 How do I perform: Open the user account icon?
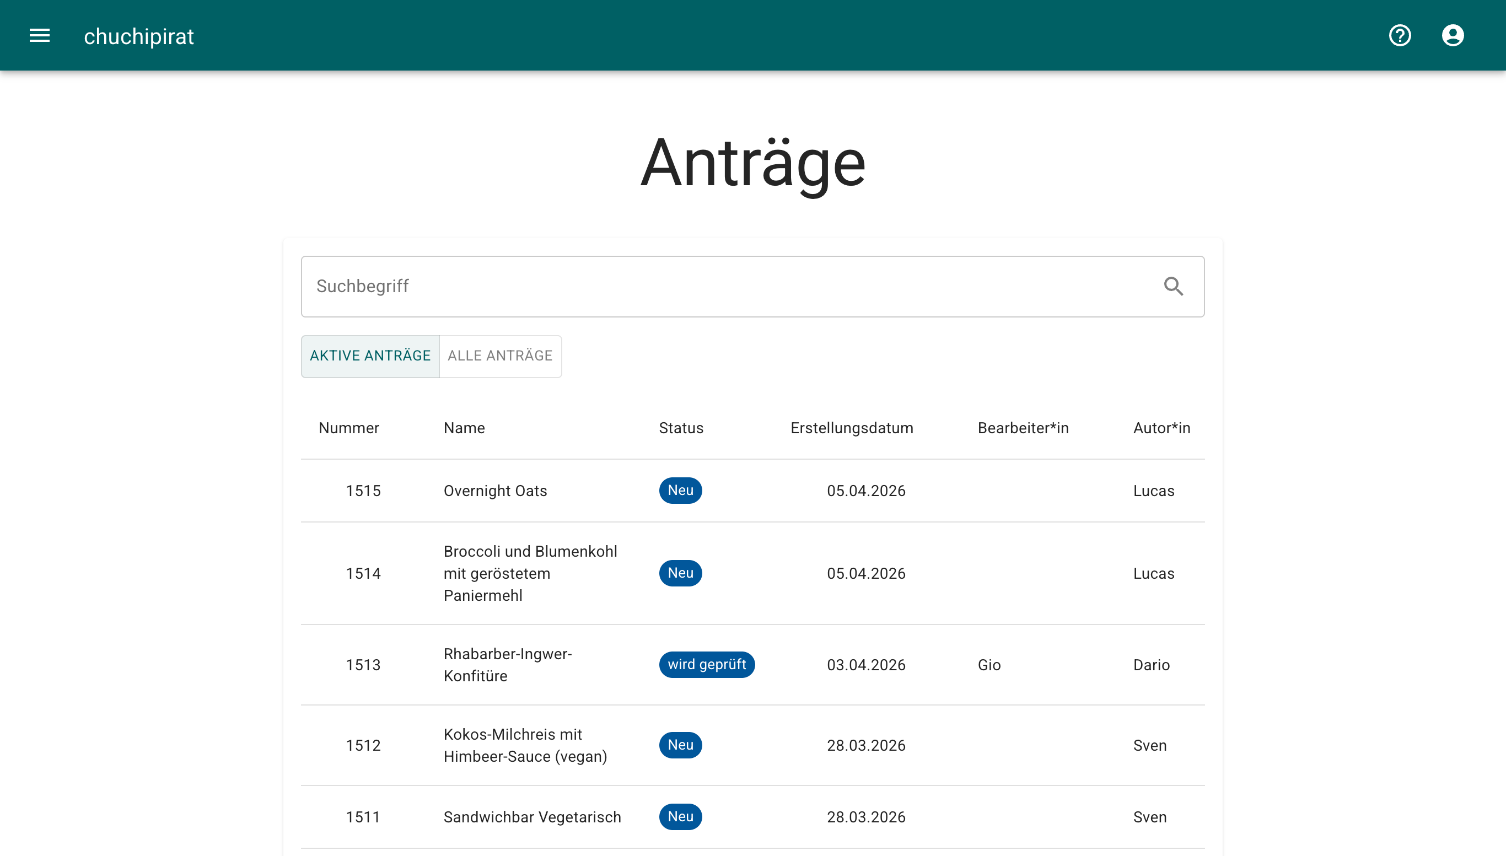click(1453, 36)
